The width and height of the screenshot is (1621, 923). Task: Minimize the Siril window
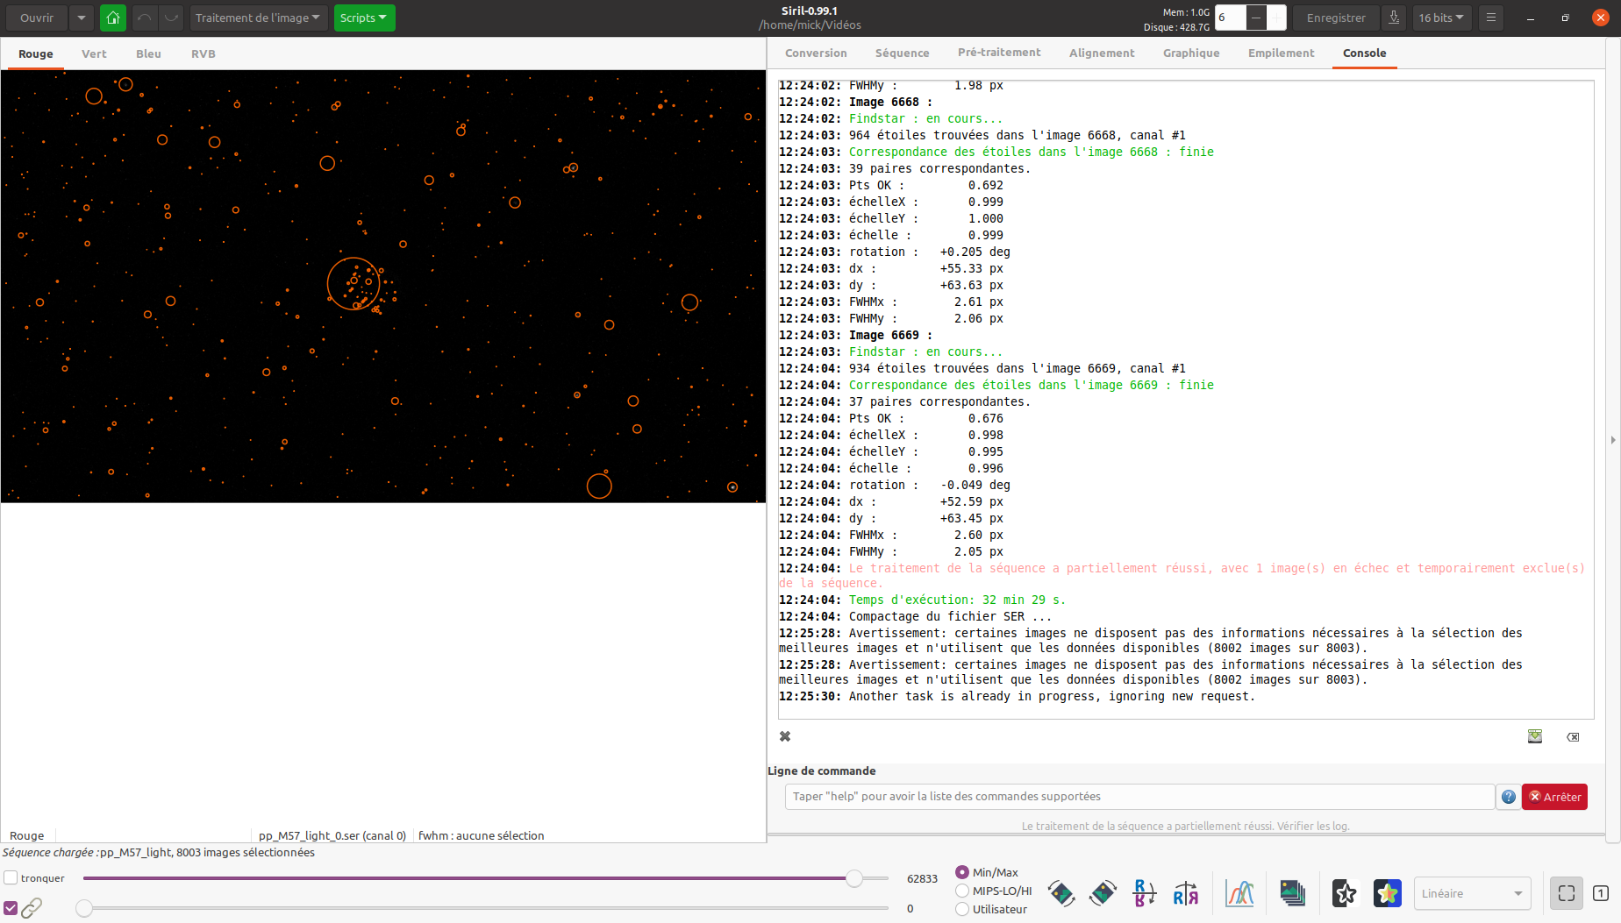click(x=1531, y=18)
